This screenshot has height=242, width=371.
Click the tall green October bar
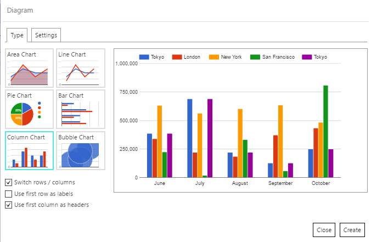pyautogui.click(x=325, y=132)
